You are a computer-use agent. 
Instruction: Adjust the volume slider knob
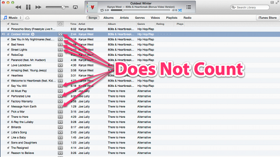tap(63, 7)
